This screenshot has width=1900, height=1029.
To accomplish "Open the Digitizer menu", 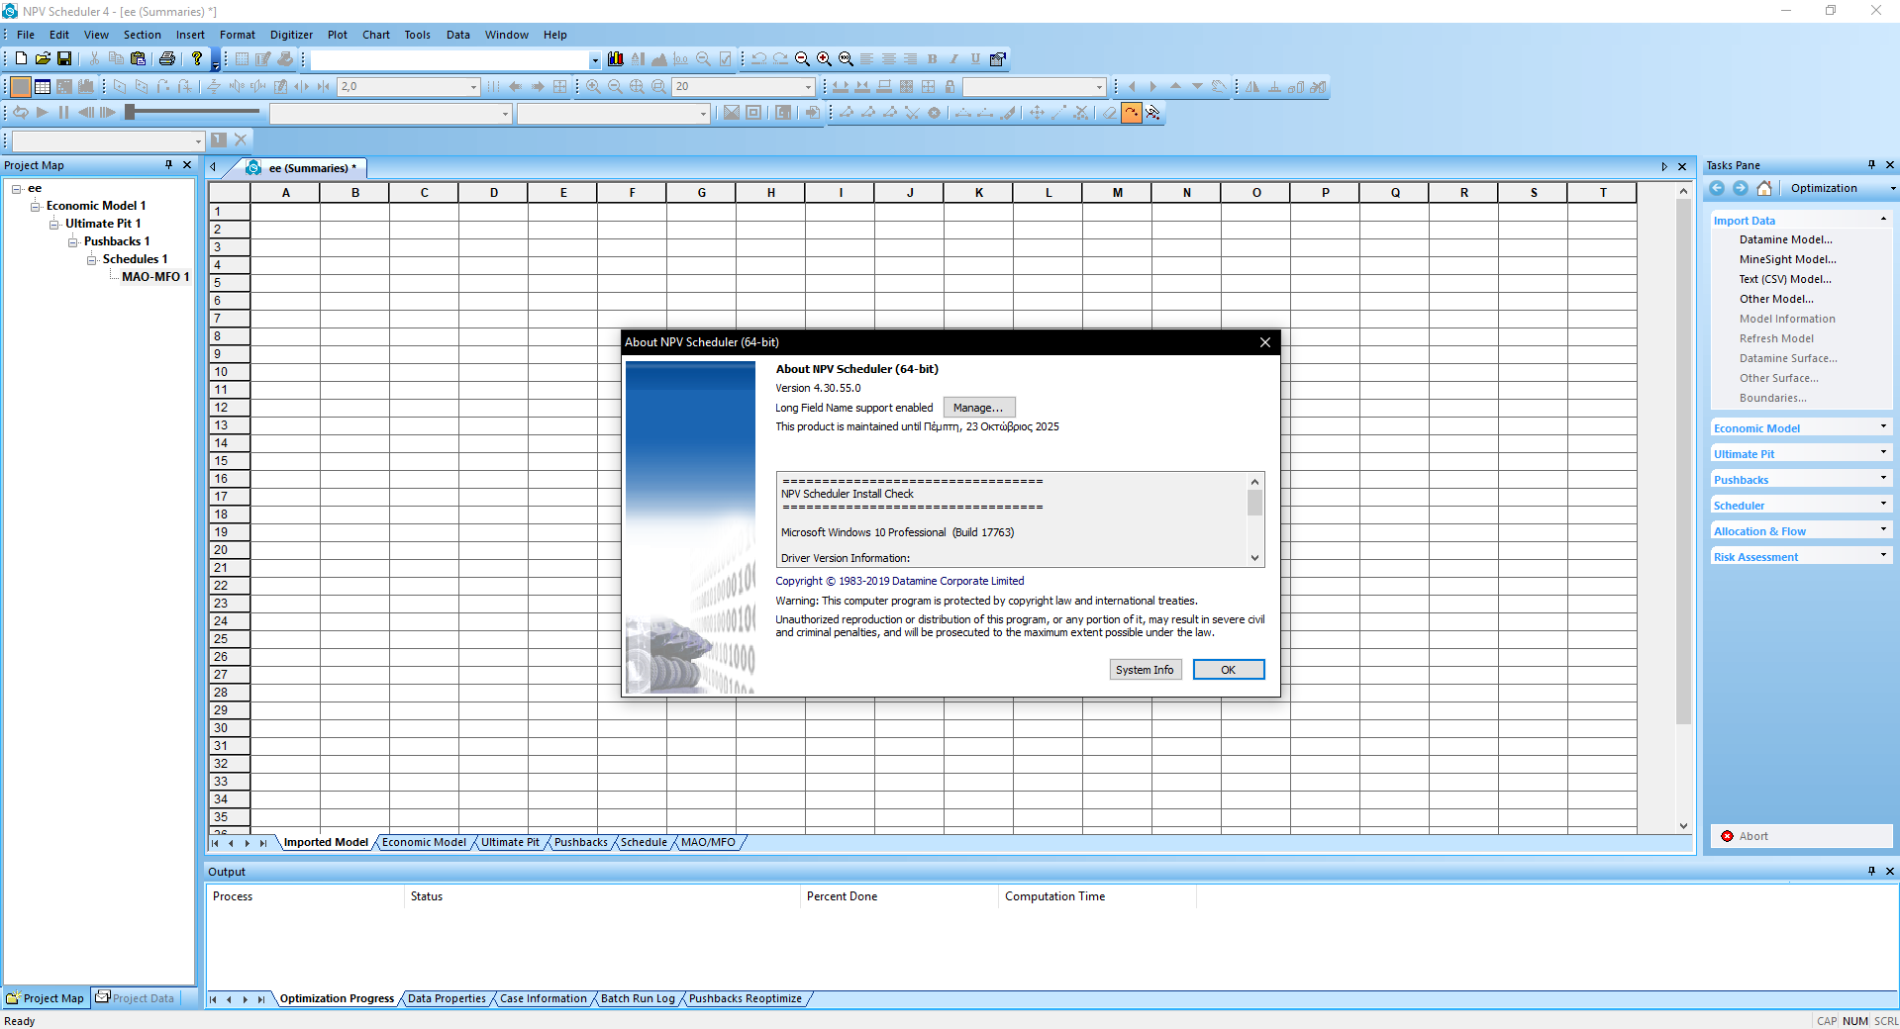I will point(291,35).
